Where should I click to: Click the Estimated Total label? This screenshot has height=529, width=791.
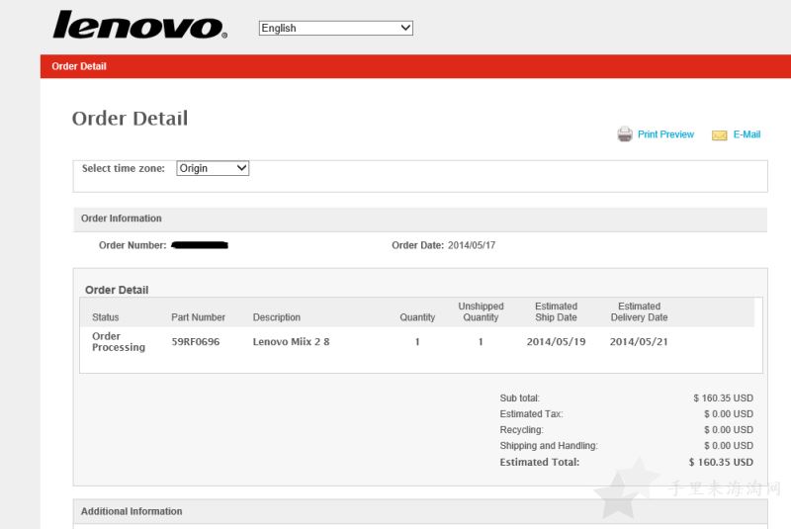click(x=540, y=463)
